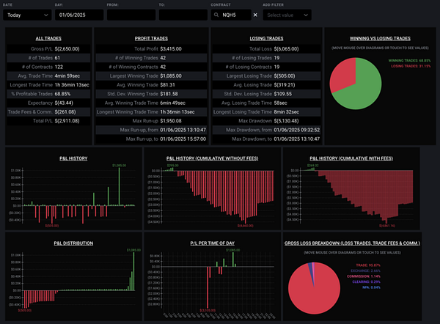Click the search icon in the Contract field
This screenshot has width=440, height=324.
click(216, 15)
